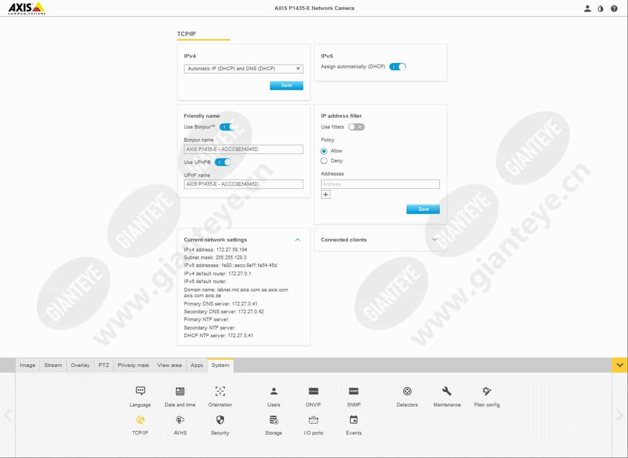Open the Security shield icon
The height and width of the screenshot is (458, 628).
click(x=220, y=419)
